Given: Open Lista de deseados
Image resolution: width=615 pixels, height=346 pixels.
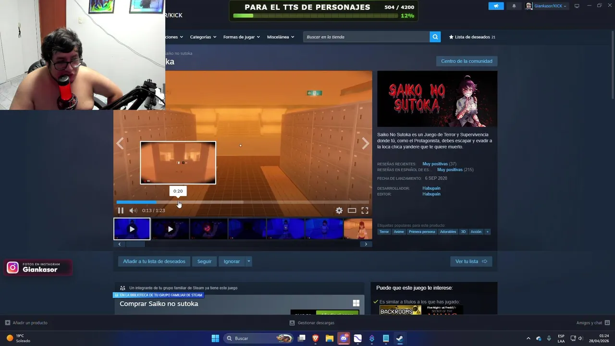Looking at the screenshot, I should point(472,37).
